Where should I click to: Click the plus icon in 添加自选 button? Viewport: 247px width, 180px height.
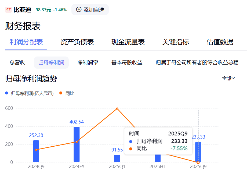pos(79,9)
